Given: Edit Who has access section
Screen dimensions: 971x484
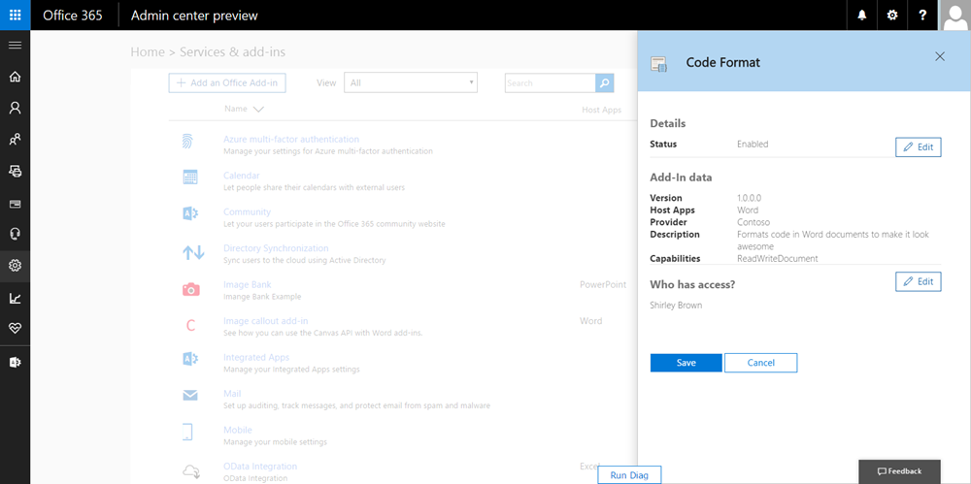Looking at the screenshot, I should pos(919,281).
